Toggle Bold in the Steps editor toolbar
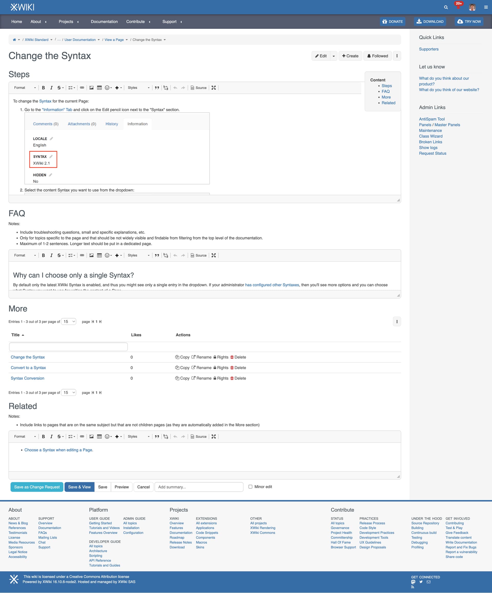The height and width of the screenshot is (593, 492). pos(44,88)
